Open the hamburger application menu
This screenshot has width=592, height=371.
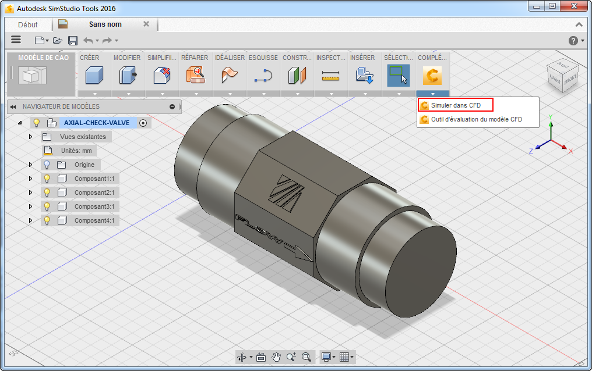click(x=16, y=40)
